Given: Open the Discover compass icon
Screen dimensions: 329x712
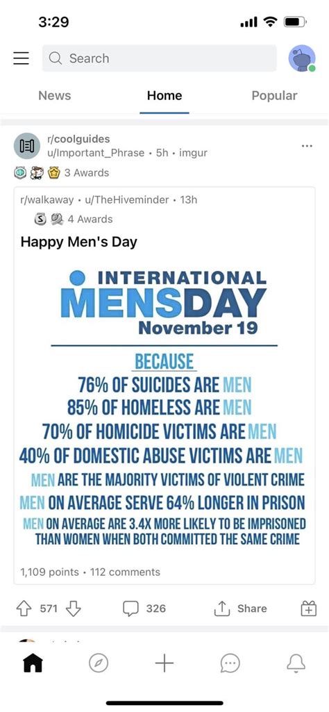Looking at the screenshot, I should pyautogui.click(x=99, y=664).
